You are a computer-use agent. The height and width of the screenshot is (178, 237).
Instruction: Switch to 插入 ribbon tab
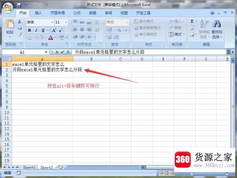coord(38,13)
